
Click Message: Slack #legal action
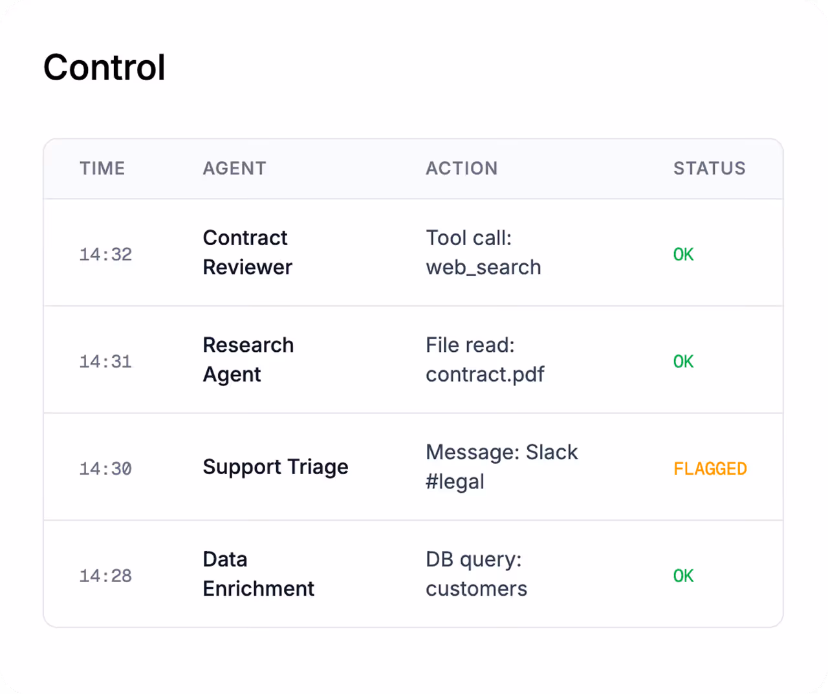501,466
